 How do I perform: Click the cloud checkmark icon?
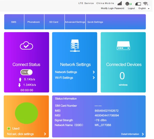pyautogui.click(x=26, y=46)
